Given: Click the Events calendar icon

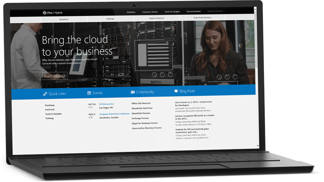Looking at the screenshot, I should click(x=89, y=93).
